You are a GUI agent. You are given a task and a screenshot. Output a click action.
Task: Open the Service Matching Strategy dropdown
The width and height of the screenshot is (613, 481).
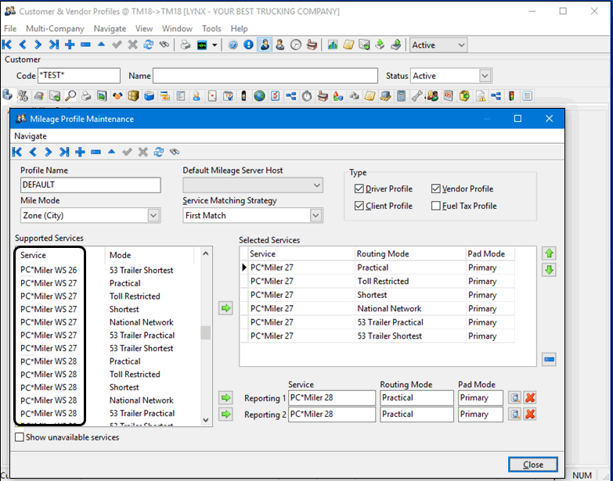(316, 215)
